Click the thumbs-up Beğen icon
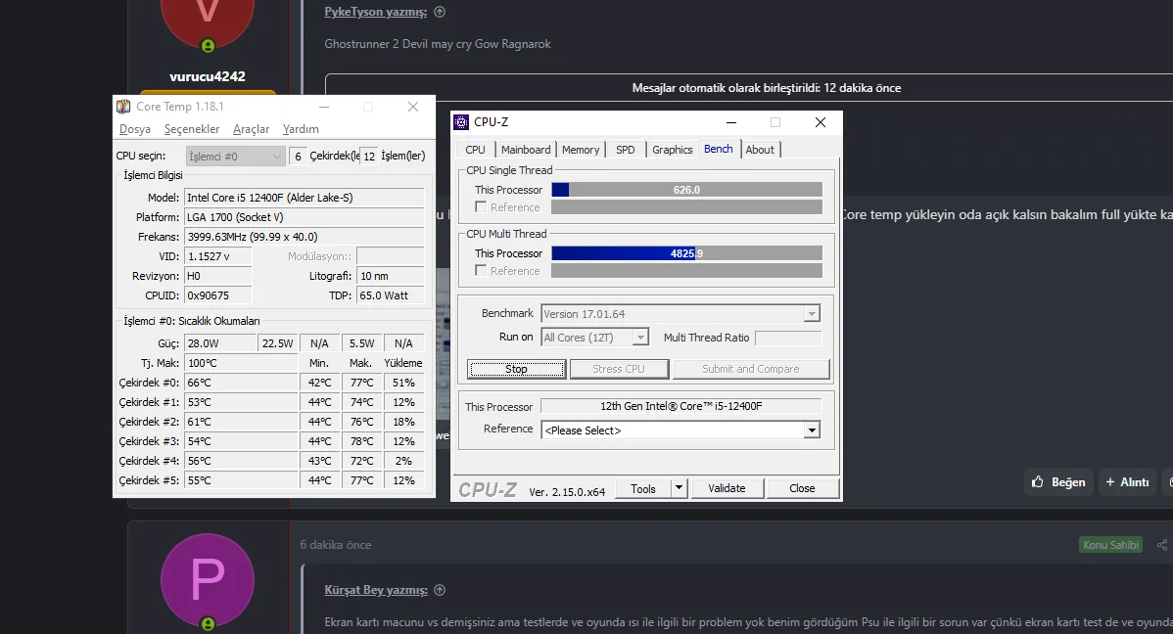This screenshot has width=1173, height=634. (1038, 482)
